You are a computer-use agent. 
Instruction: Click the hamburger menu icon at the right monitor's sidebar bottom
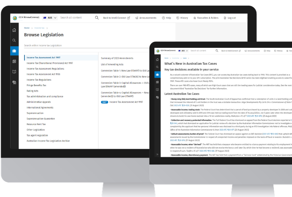coord(156,154)
